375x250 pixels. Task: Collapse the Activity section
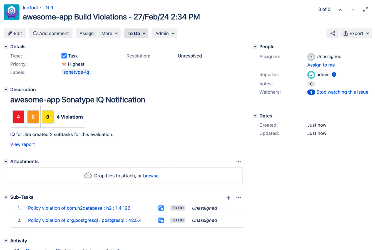coord(6,241)
